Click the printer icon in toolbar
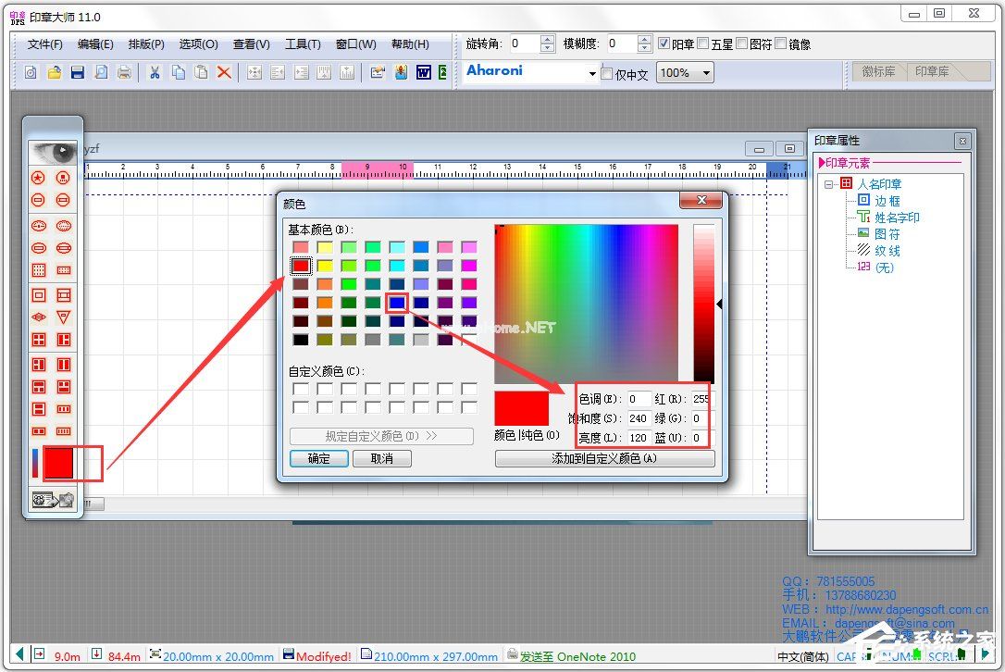1005x672 pixels. [x=124, y=72]
